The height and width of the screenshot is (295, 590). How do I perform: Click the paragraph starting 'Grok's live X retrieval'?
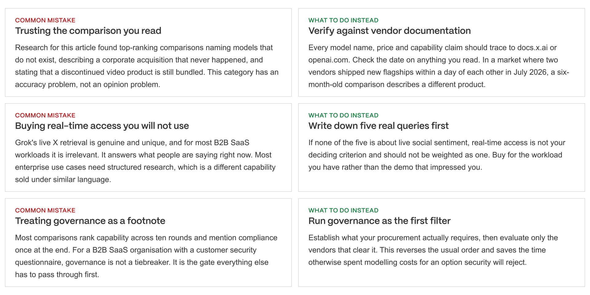[x=146, y=161]
